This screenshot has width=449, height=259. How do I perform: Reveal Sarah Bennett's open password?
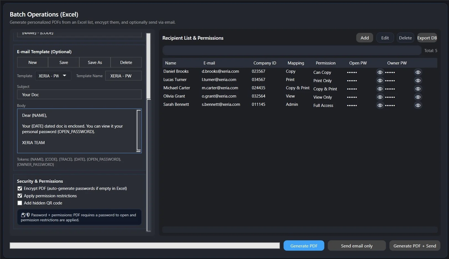pos(380,105)
